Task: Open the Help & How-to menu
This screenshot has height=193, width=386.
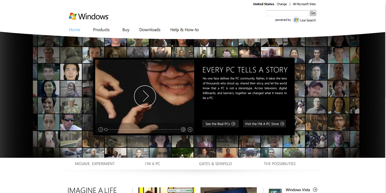Action: point(184,30)
